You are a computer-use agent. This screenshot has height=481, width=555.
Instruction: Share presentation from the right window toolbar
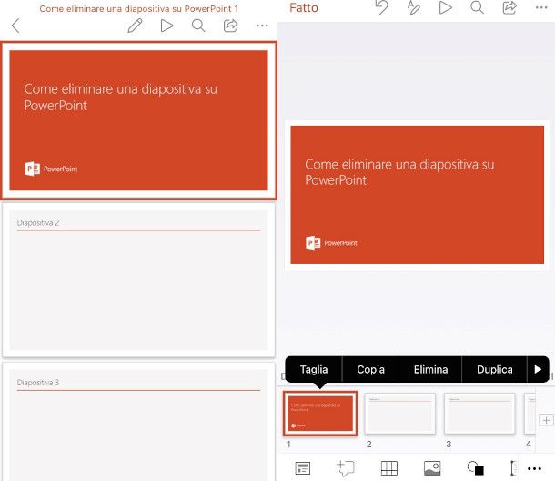coord(510,7)
